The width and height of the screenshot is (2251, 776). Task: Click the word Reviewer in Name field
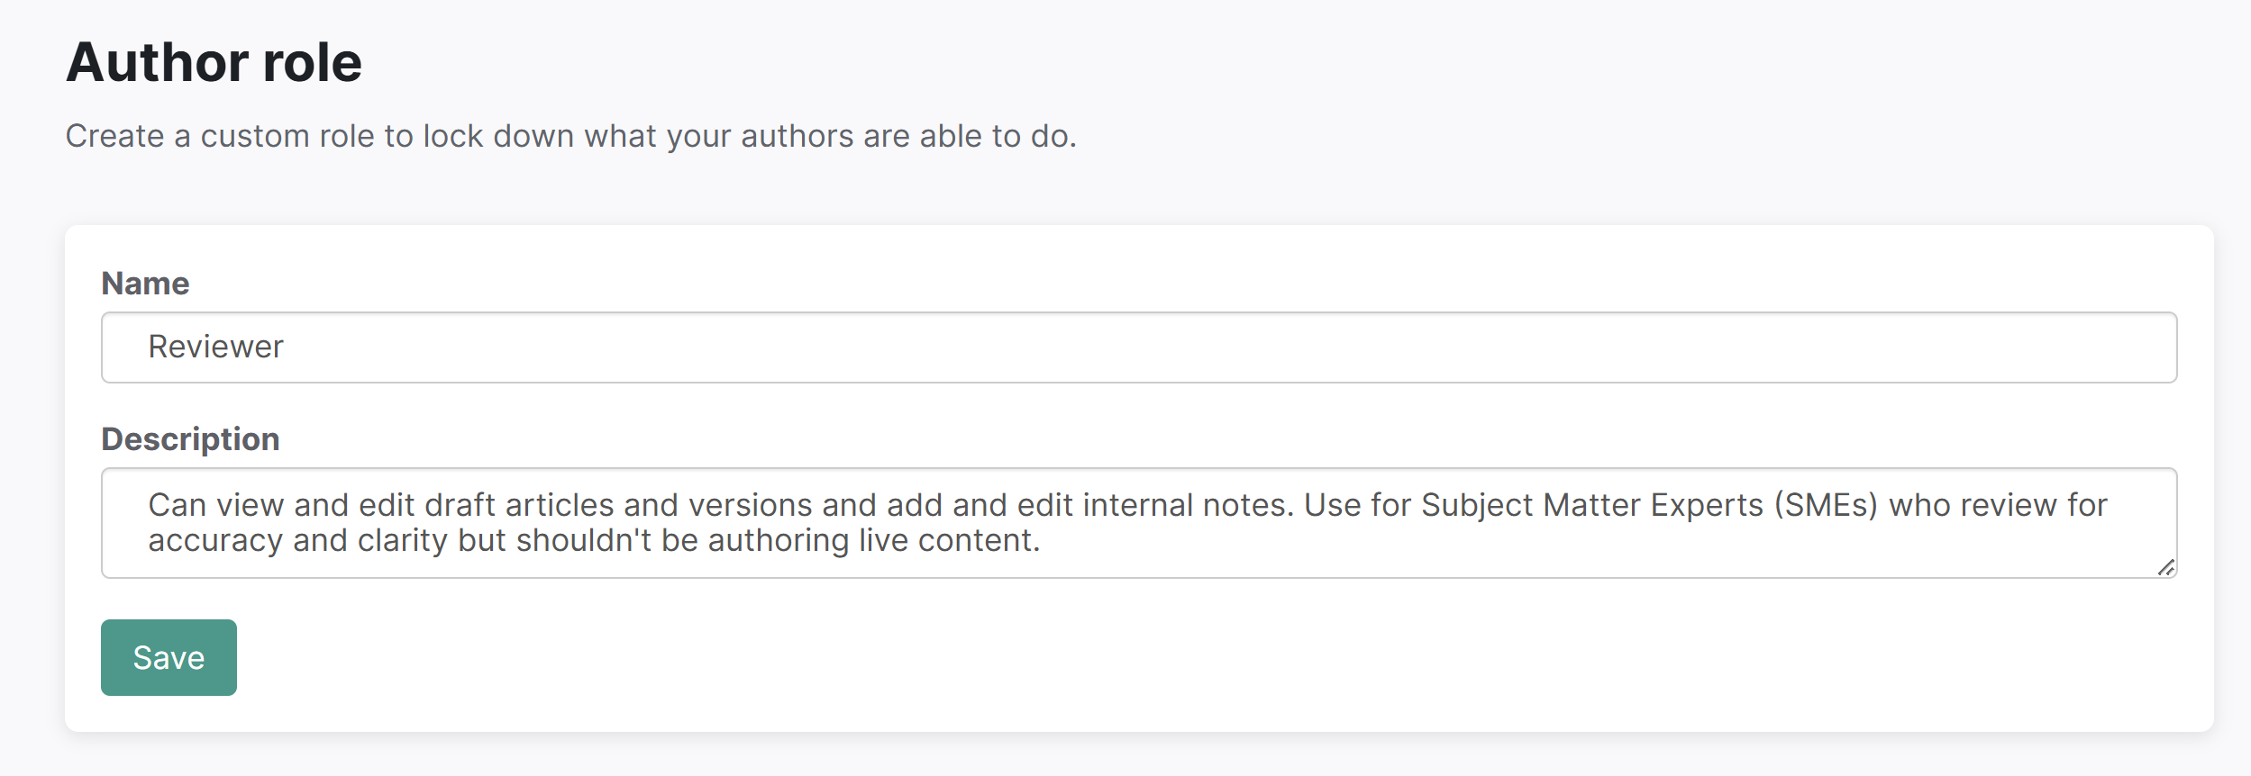pos(215,347)
